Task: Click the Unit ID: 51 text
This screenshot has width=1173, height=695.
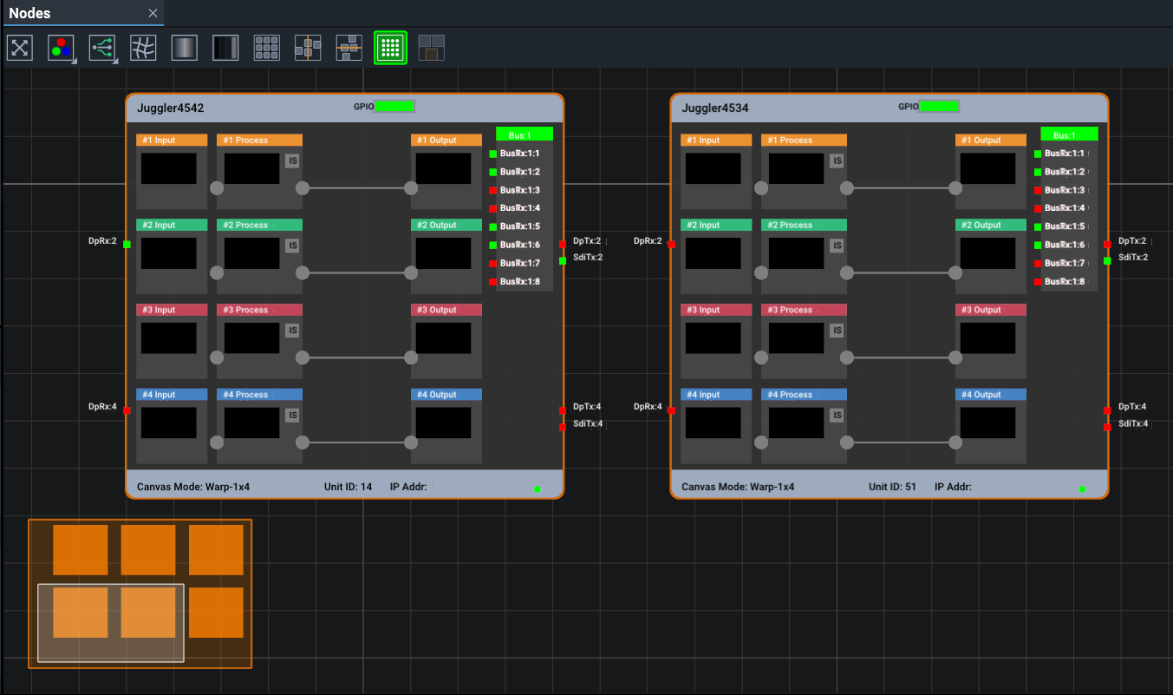Action: point(892,487)
